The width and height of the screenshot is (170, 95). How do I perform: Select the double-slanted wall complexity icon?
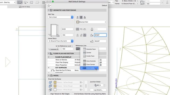(x=85, y=17)
